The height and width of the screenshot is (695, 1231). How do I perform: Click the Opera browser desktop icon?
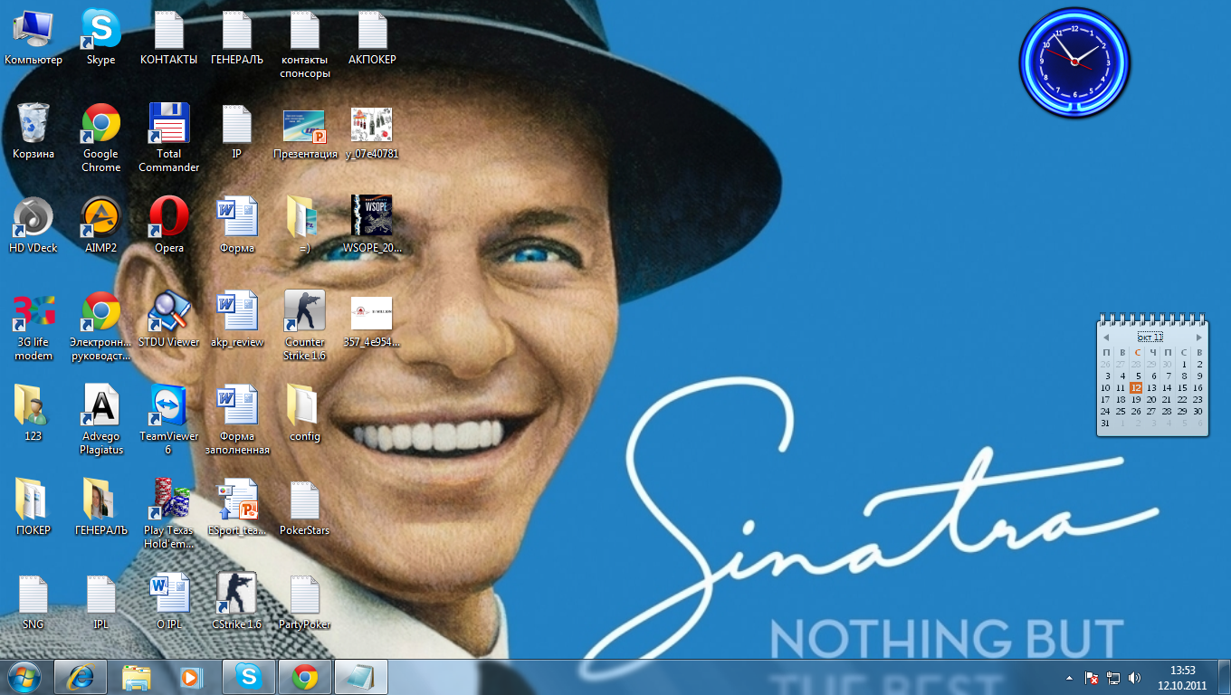(168, 217)
